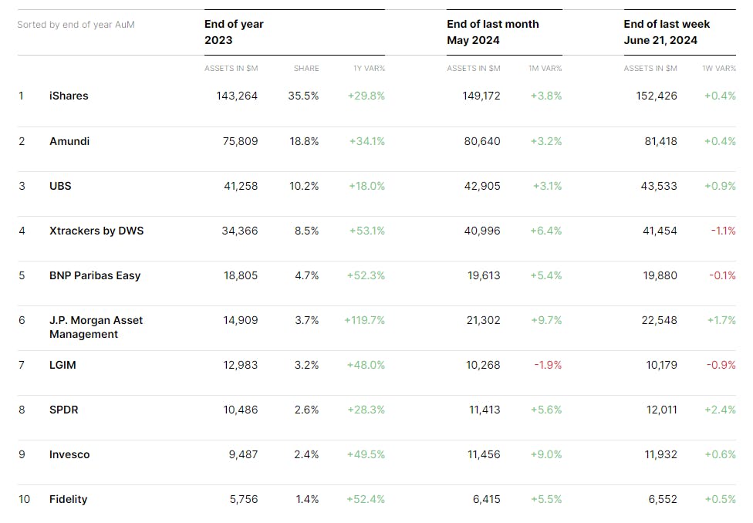The height and width of the screenshot is (523, 753).
Task: Select Invesco in the ranking table
Action: pyautogui.click(x=69, y=454)
